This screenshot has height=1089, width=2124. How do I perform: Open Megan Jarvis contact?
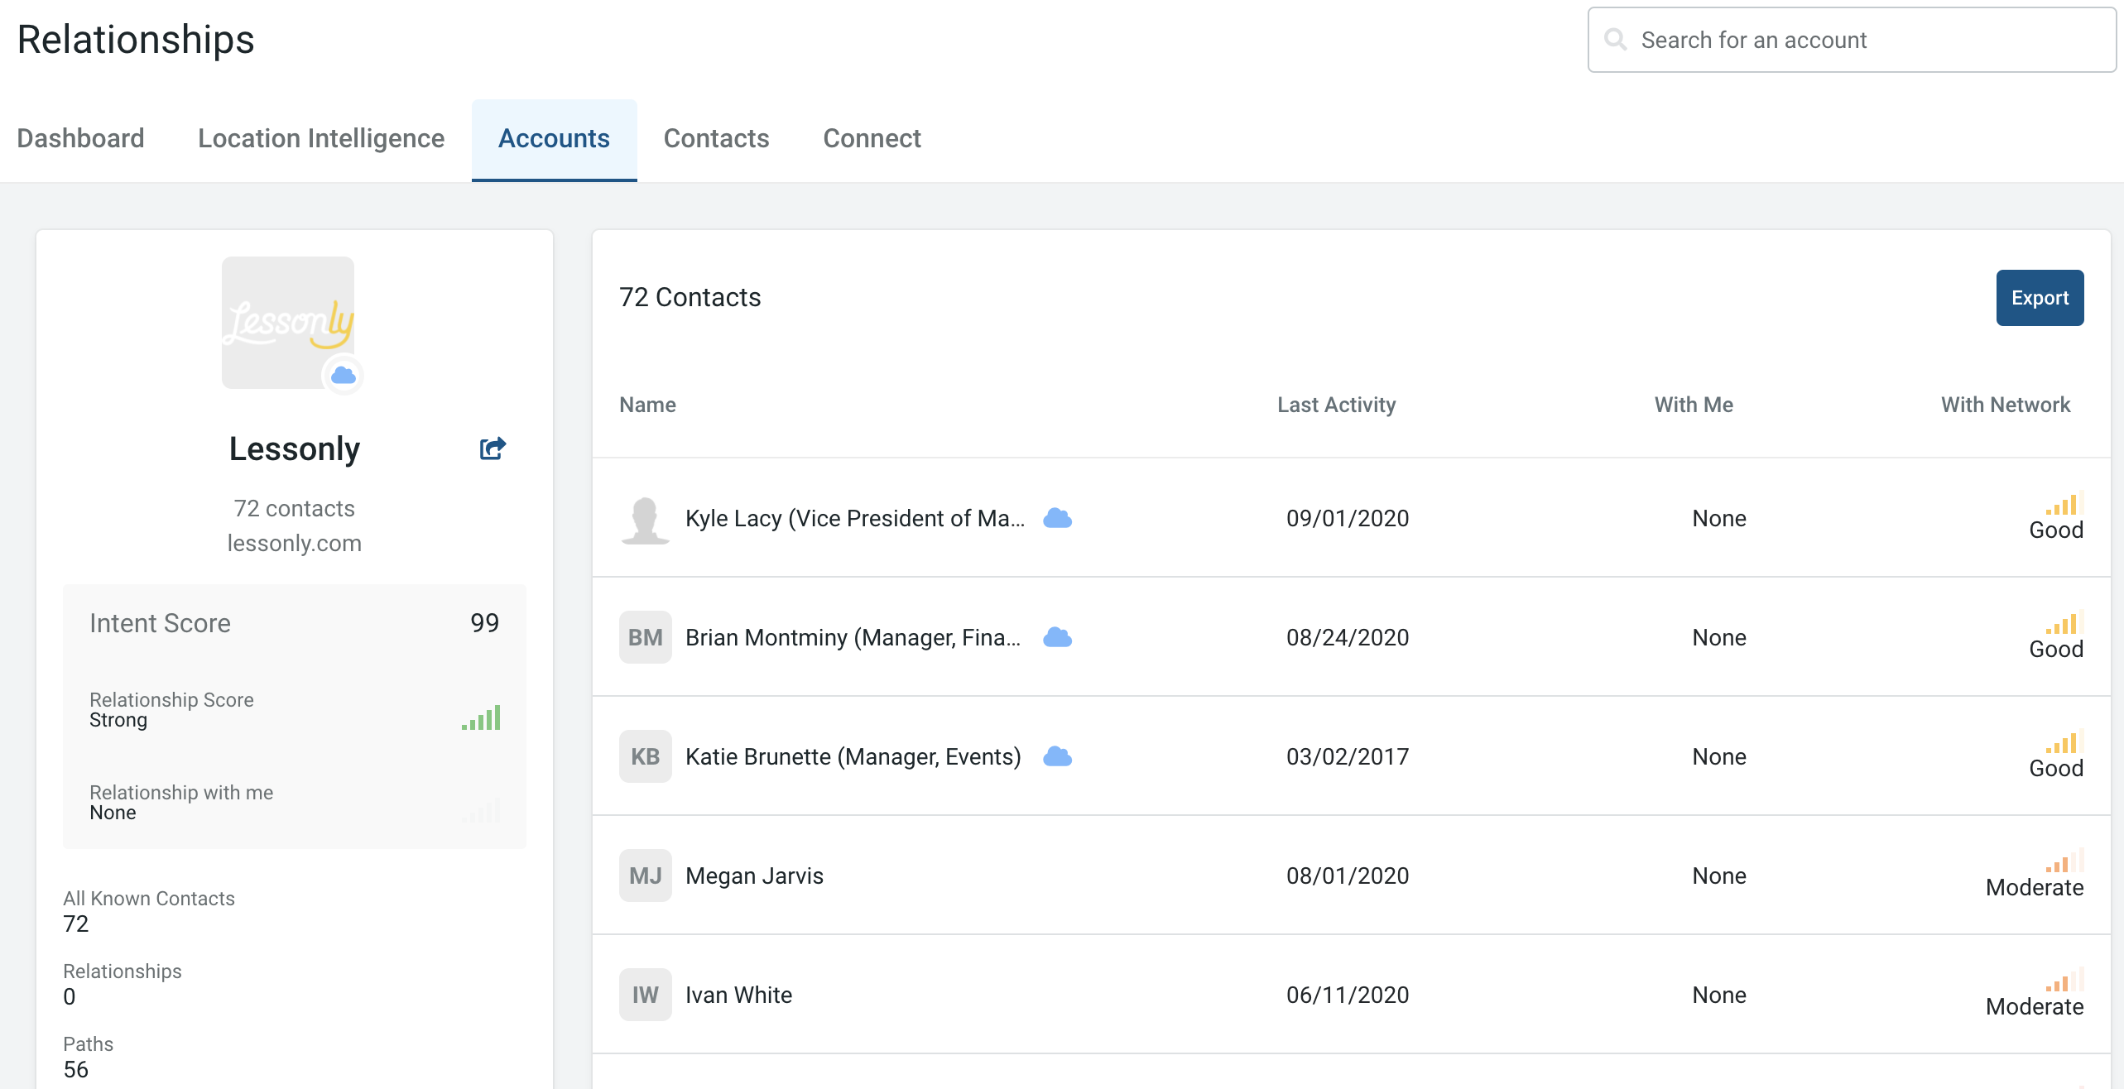pos(754,876)
